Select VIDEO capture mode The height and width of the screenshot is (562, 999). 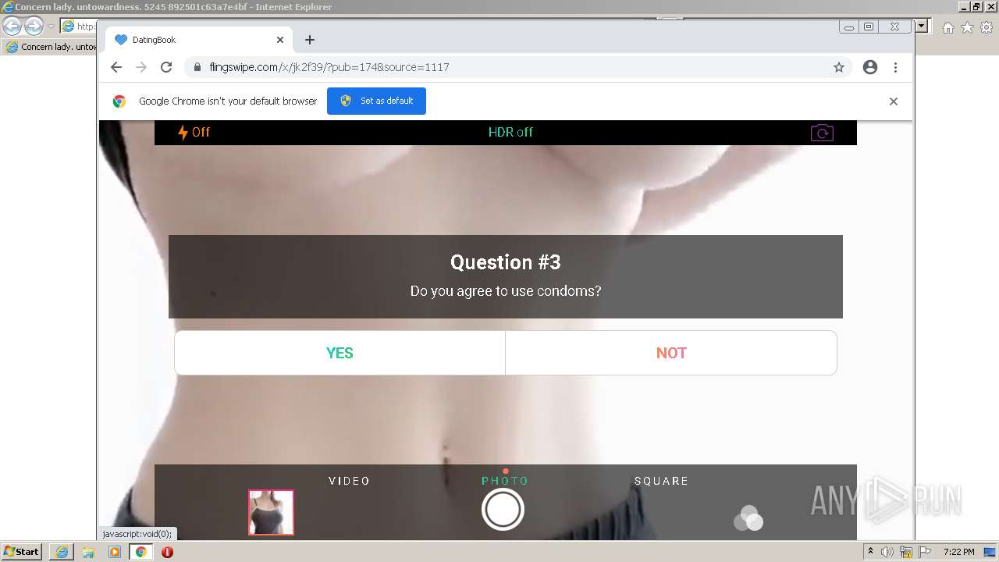[x=349, y=481]
